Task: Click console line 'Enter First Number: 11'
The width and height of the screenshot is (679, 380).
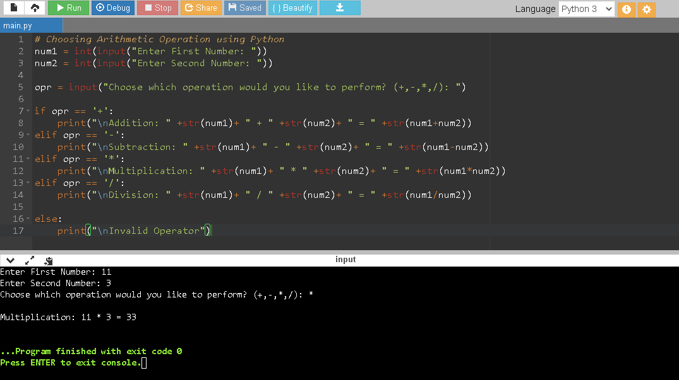Action: [56, 272]
